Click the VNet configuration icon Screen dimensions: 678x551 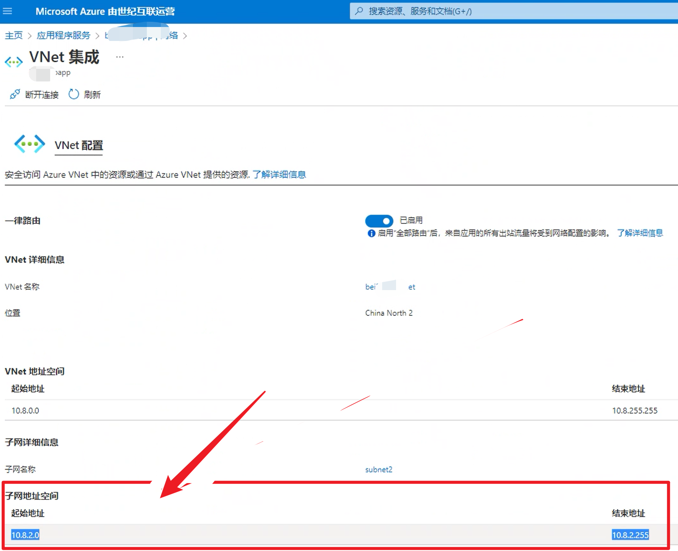tap(29, 144)
